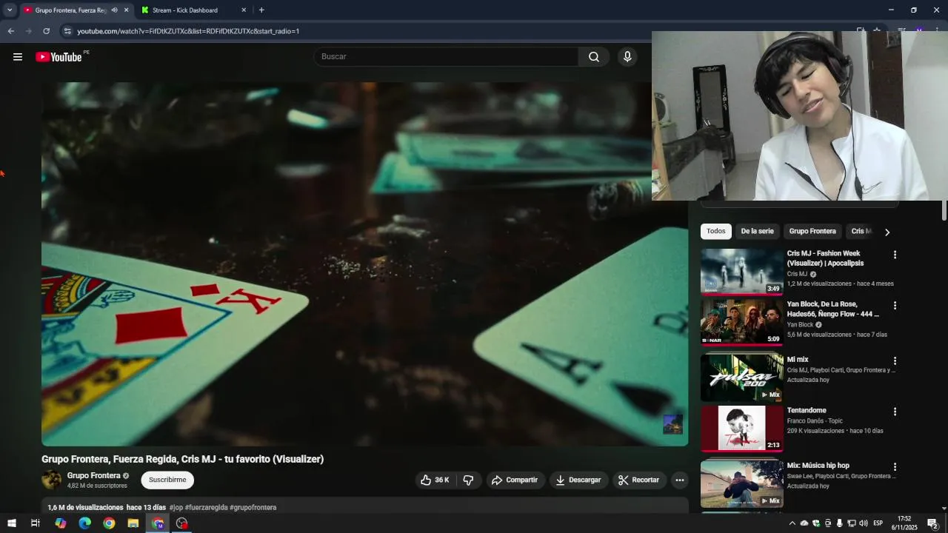Viewport: 948px width, 533px height.
Task: Click the video player area
Action: (364, 264)
